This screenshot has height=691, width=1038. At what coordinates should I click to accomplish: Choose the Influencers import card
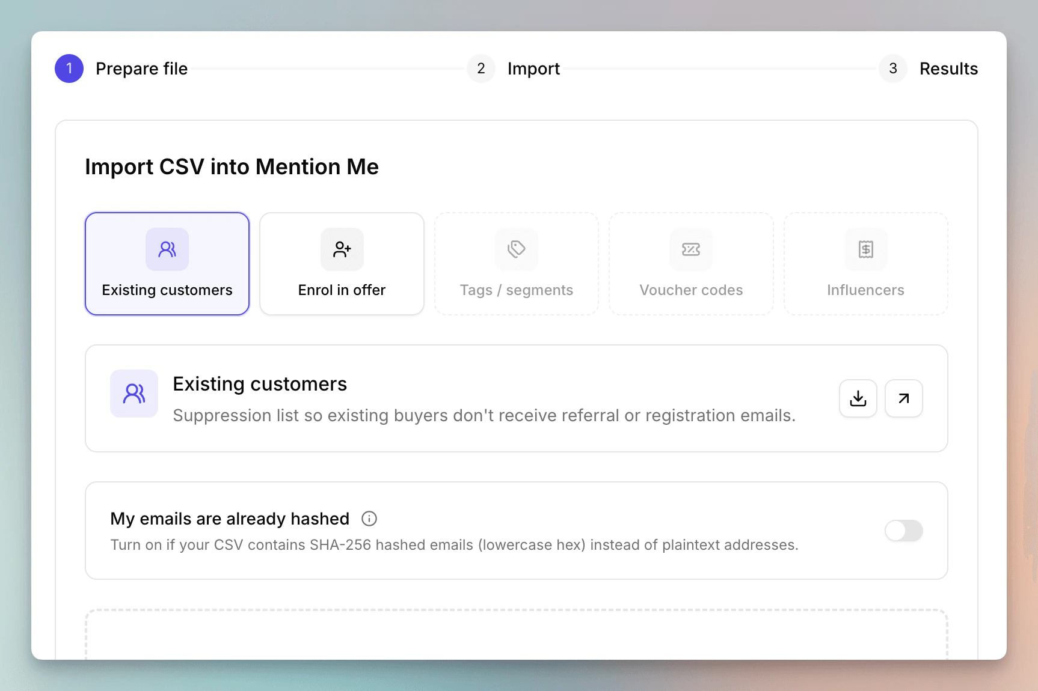coord(866,264)
